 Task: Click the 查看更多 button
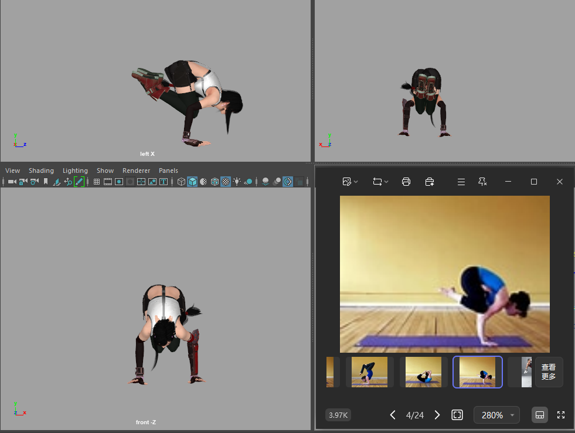click(549, 372)
